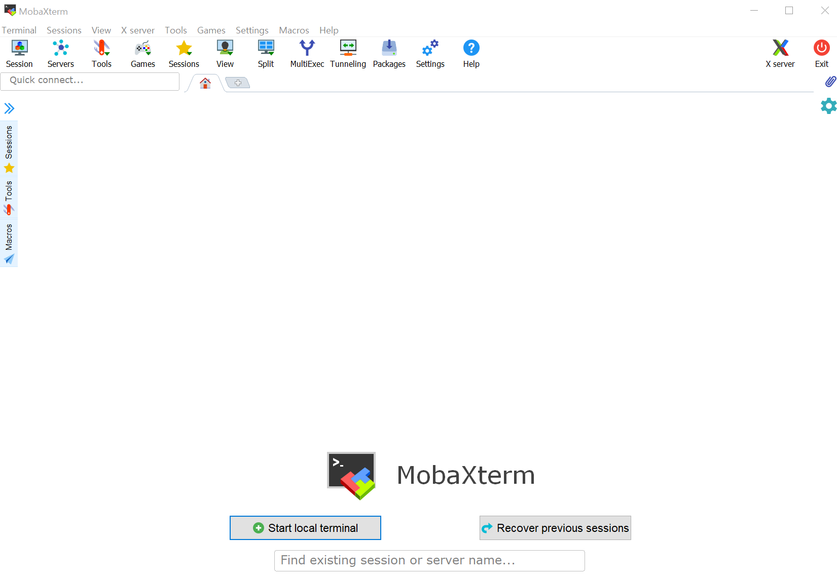Click the Split toolbar icon
Image resolution: width=837 pixels, height=577 pixels.
266,54
